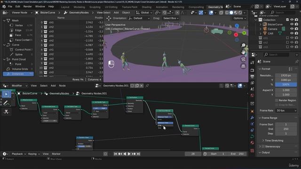Click the blue Z axis navigation gizmo
This screenshot has height=169, width=301.
pyautogui.click(x=237, y=25)
